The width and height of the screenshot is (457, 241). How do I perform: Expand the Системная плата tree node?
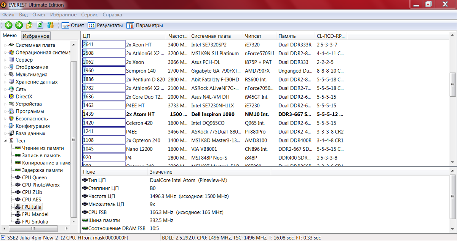(6, 45)
